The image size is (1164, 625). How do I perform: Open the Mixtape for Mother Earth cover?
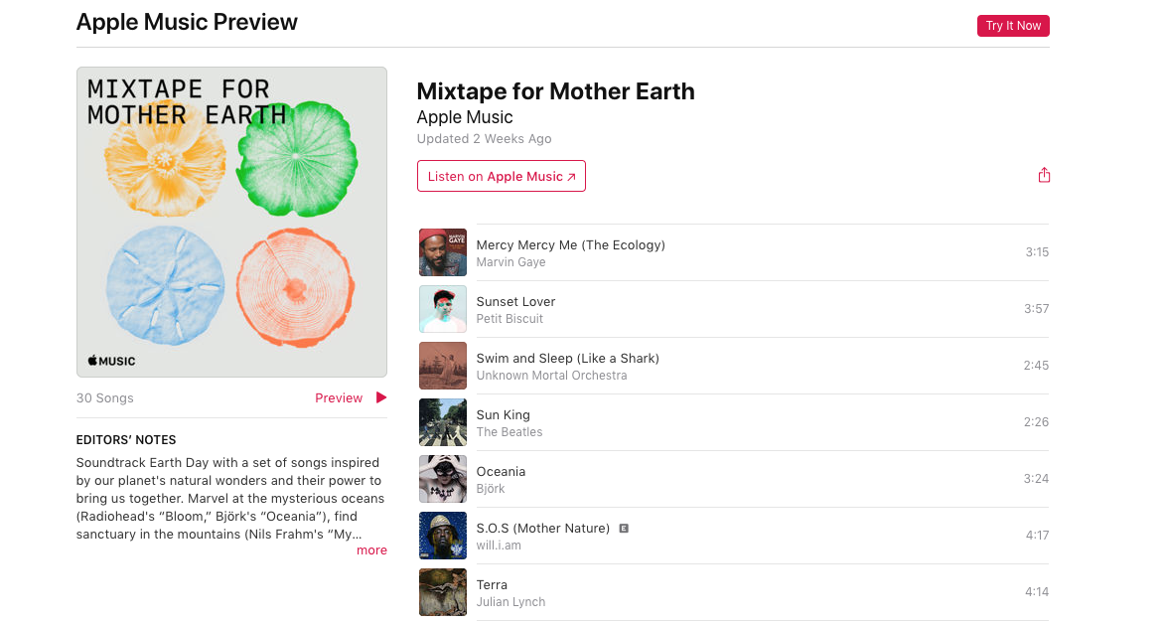point(231,222)
